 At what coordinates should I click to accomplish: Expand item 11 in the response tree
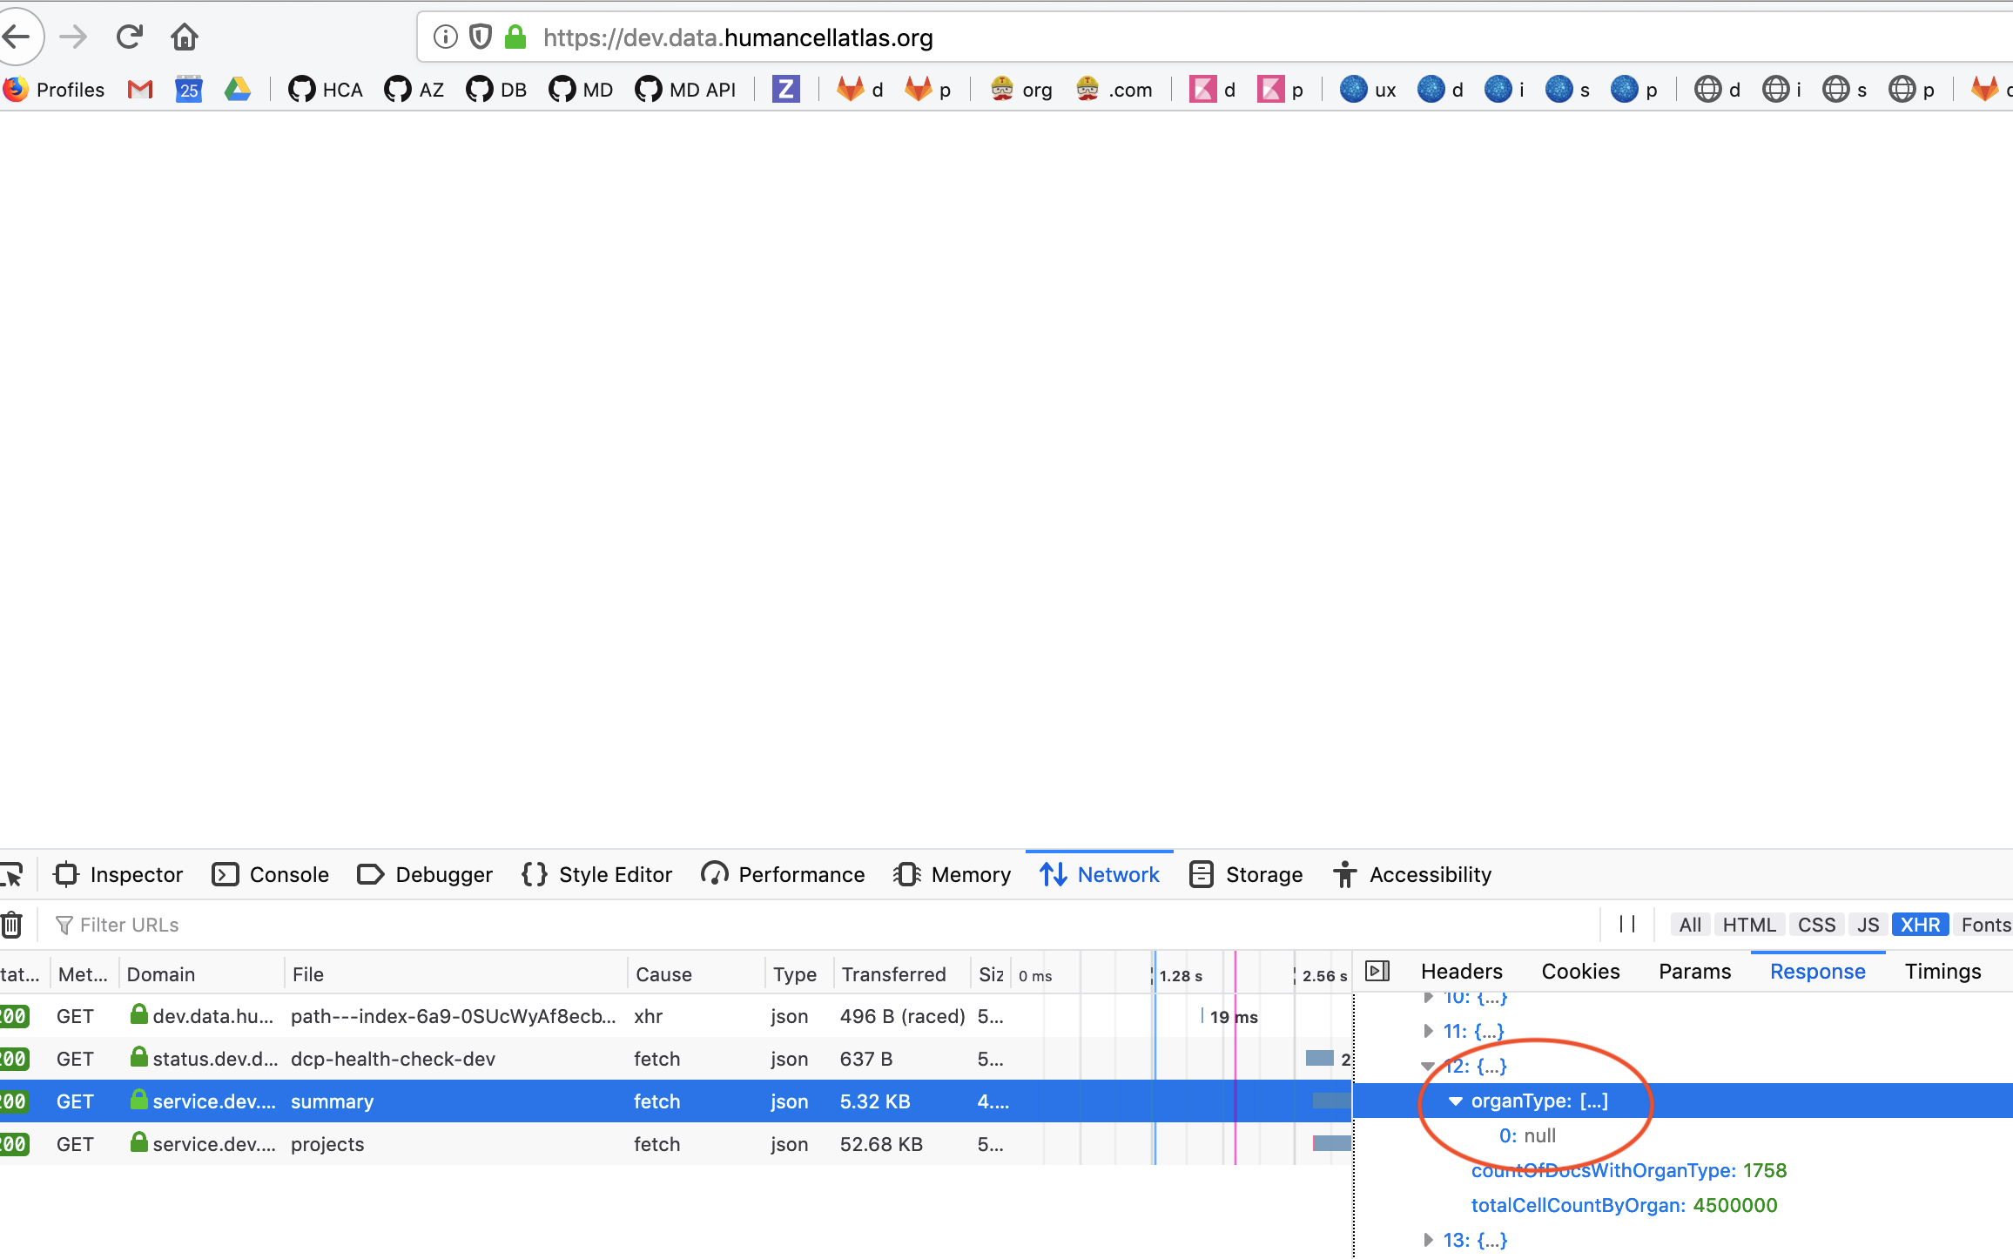(x=1428, y=1031)
